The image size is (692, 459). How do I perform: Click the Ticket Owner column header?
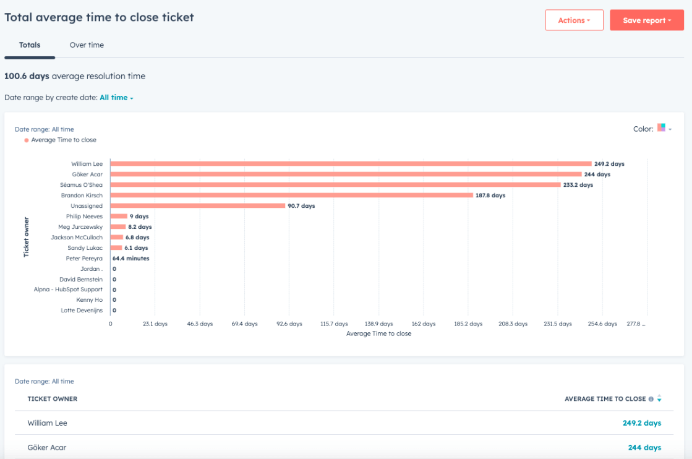click(x=53, y=399)
